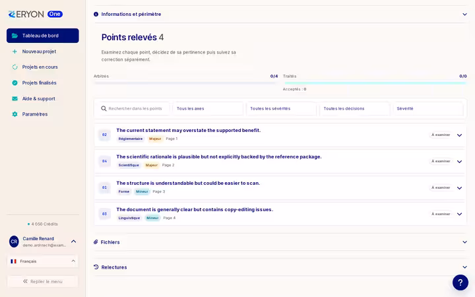Image resolution: width=475 pixels, height=297 pixels.
Task: Click À examiner status on point 01
Action: point(441,187)
